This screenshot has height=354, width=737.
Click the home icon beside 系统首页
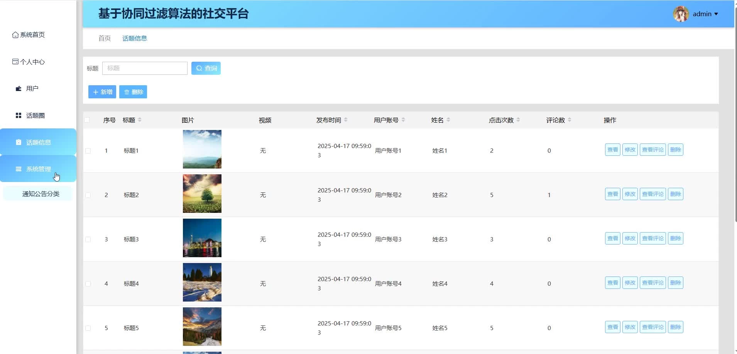click(15, 35)
